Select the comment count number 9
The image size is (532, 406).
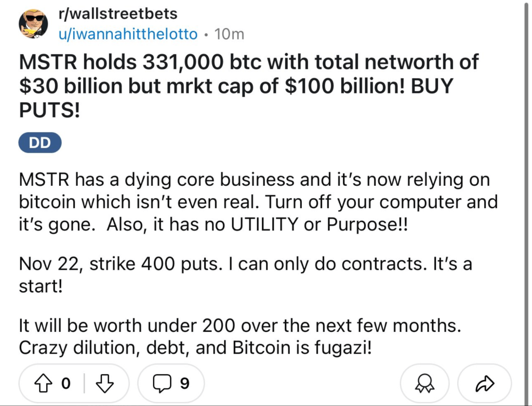[183, 384]
